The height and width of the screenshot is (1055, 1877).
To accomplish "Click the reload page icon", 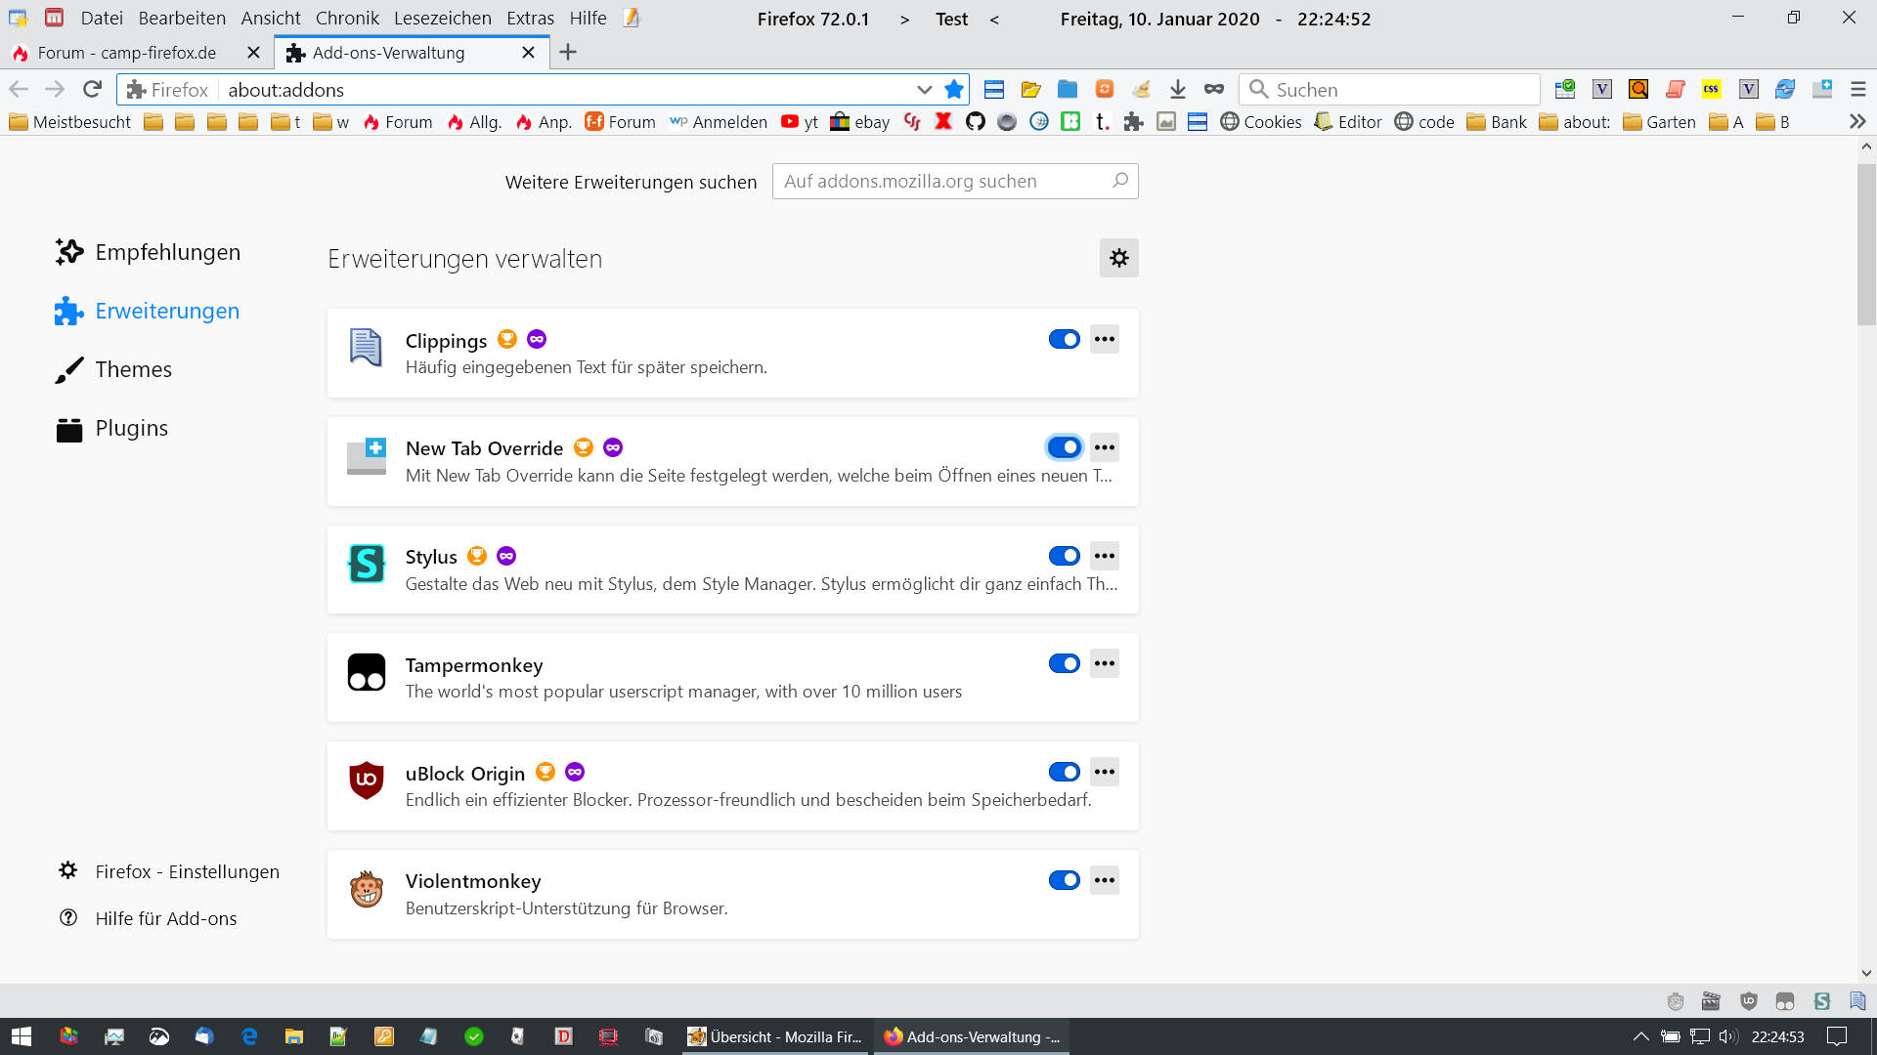I will pyautogui.click(x=92, y=90).
